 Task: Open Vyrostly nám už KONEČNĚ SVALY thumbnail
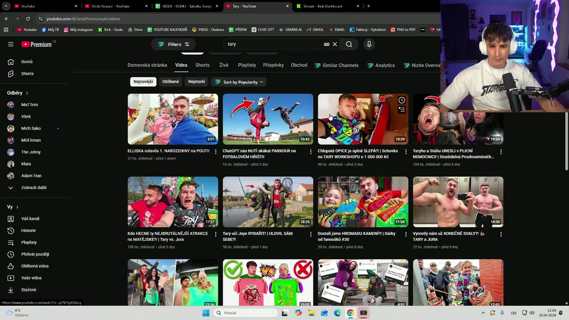pos(458,202)
